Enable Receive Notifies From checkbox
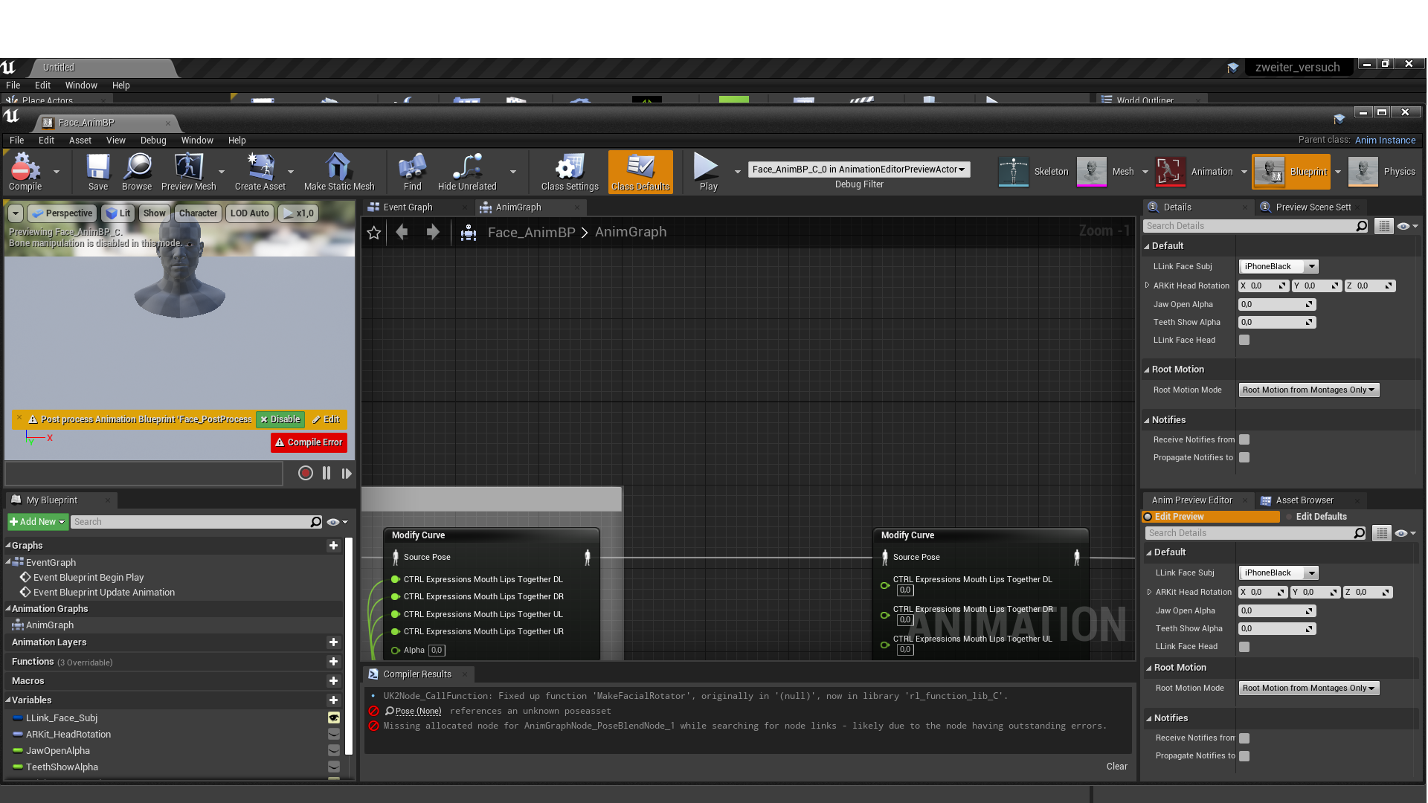This screenshot has height=803, width=1428. (1246, 438)
